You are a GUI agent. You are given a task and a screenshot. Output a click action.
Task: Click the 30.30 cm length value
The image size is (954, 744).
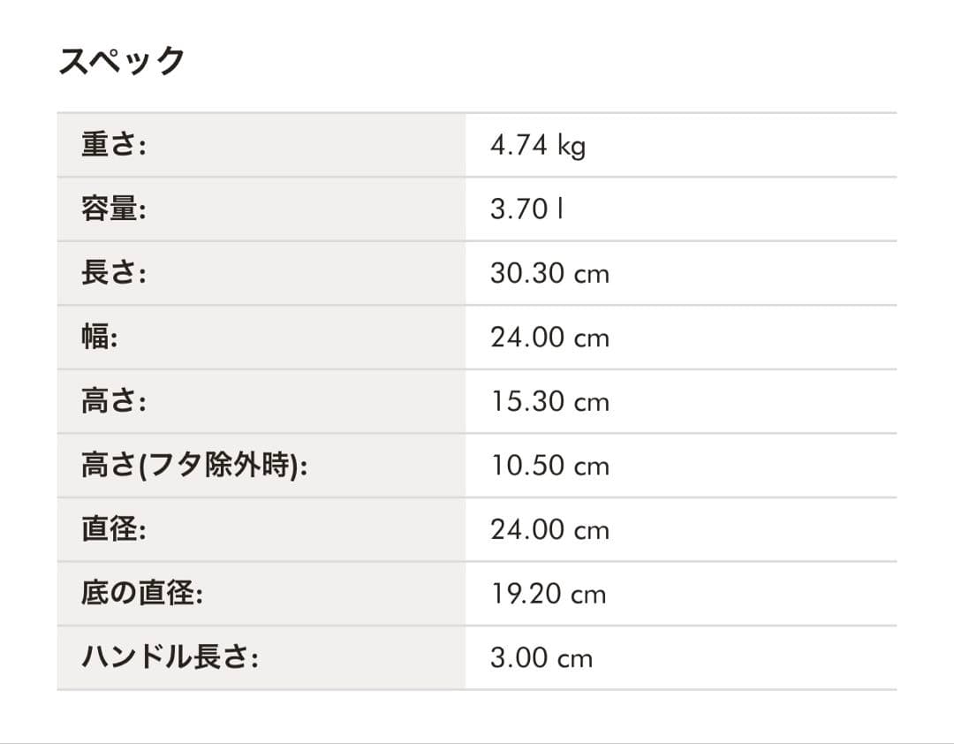pos(549,273)
